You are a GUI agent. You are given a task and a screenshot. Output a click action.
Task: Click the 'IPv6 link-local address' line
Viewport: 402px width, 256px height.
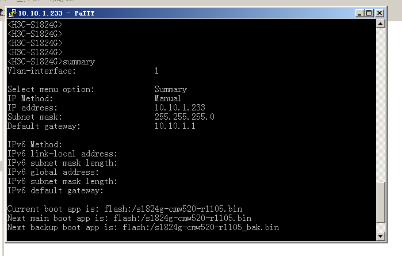click(62, 154)
